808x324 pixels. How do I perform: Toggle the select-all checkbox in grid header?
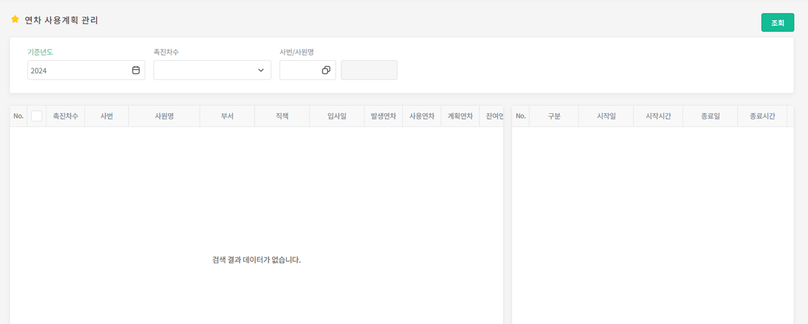(x=36, y=116)
